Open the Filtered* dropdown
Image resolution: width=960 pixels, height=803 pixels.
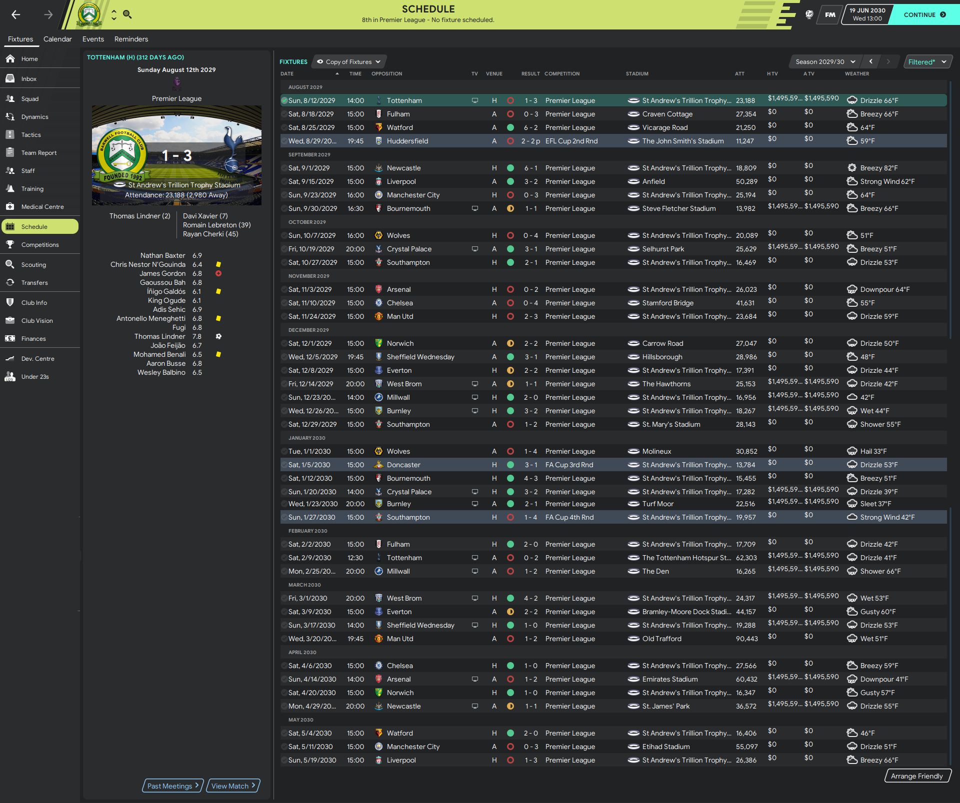click(x=927, y=62)
